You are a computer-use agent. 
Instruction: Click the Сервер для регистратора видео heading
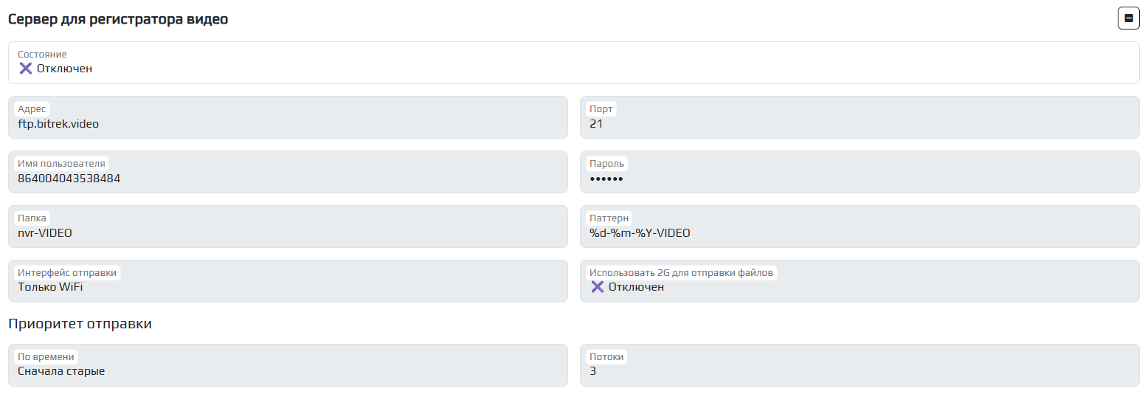point(118,20)
